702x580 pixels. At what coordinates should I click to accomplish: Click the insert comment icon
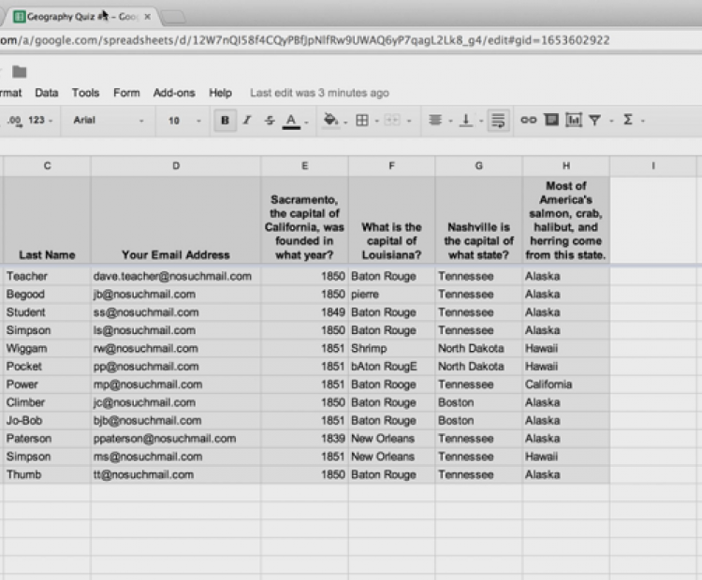(551, 121)
